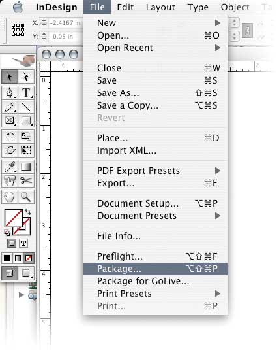This screenshot has height=353, width=279.
Task: Select the Type tool
Action: pyautogui.click(x=26, y=93)
